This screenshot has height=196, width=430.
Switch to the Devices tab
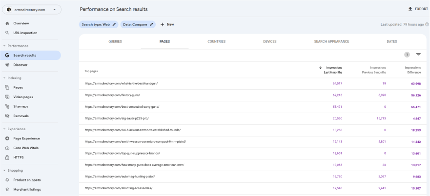pos(270,41)
